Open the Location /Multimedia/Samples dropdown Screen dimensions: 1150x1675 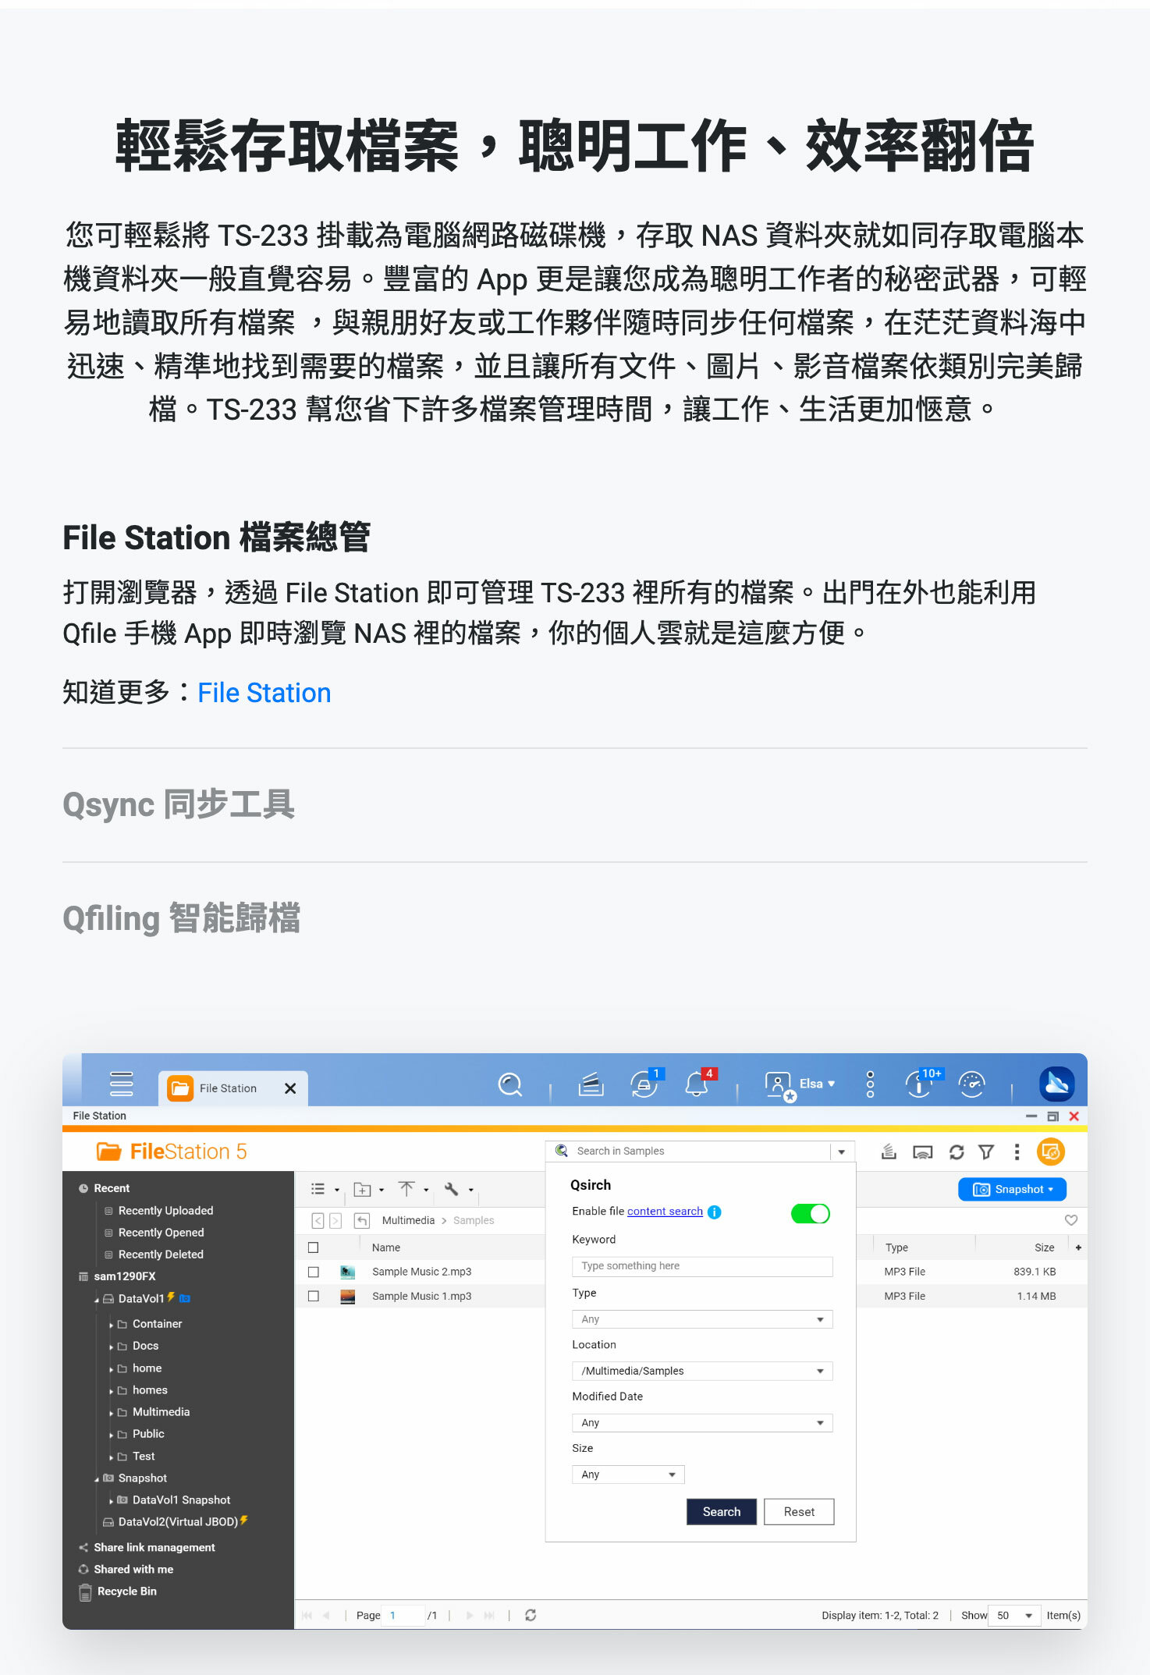pyautogui.click(x=702, y=1371)
